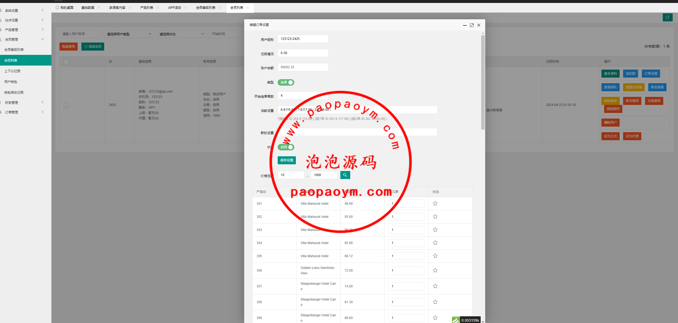Click the minimum price field showing 10
The height and width of the screenshot is (323, 678).
[x=291, y=175]
